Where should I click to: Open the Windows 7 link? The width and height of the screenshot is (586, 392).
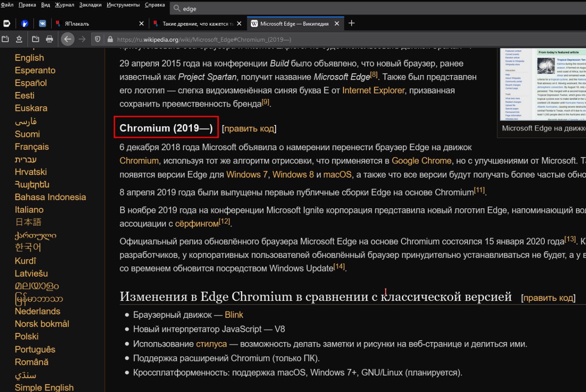[x=247, y=174]
